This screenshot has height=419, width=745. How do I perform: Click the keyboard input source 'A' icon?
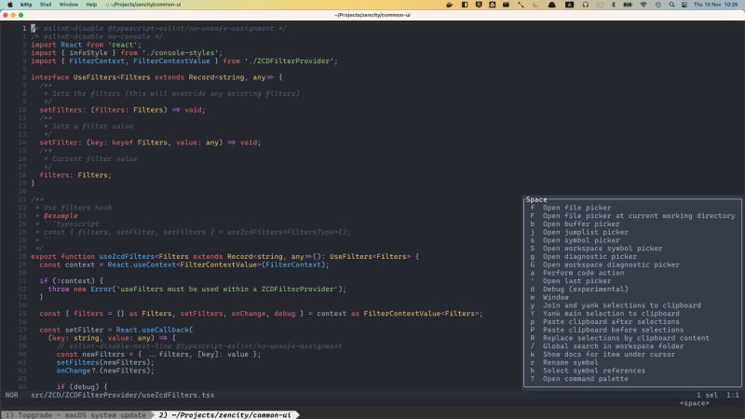[x=569, y=5]
